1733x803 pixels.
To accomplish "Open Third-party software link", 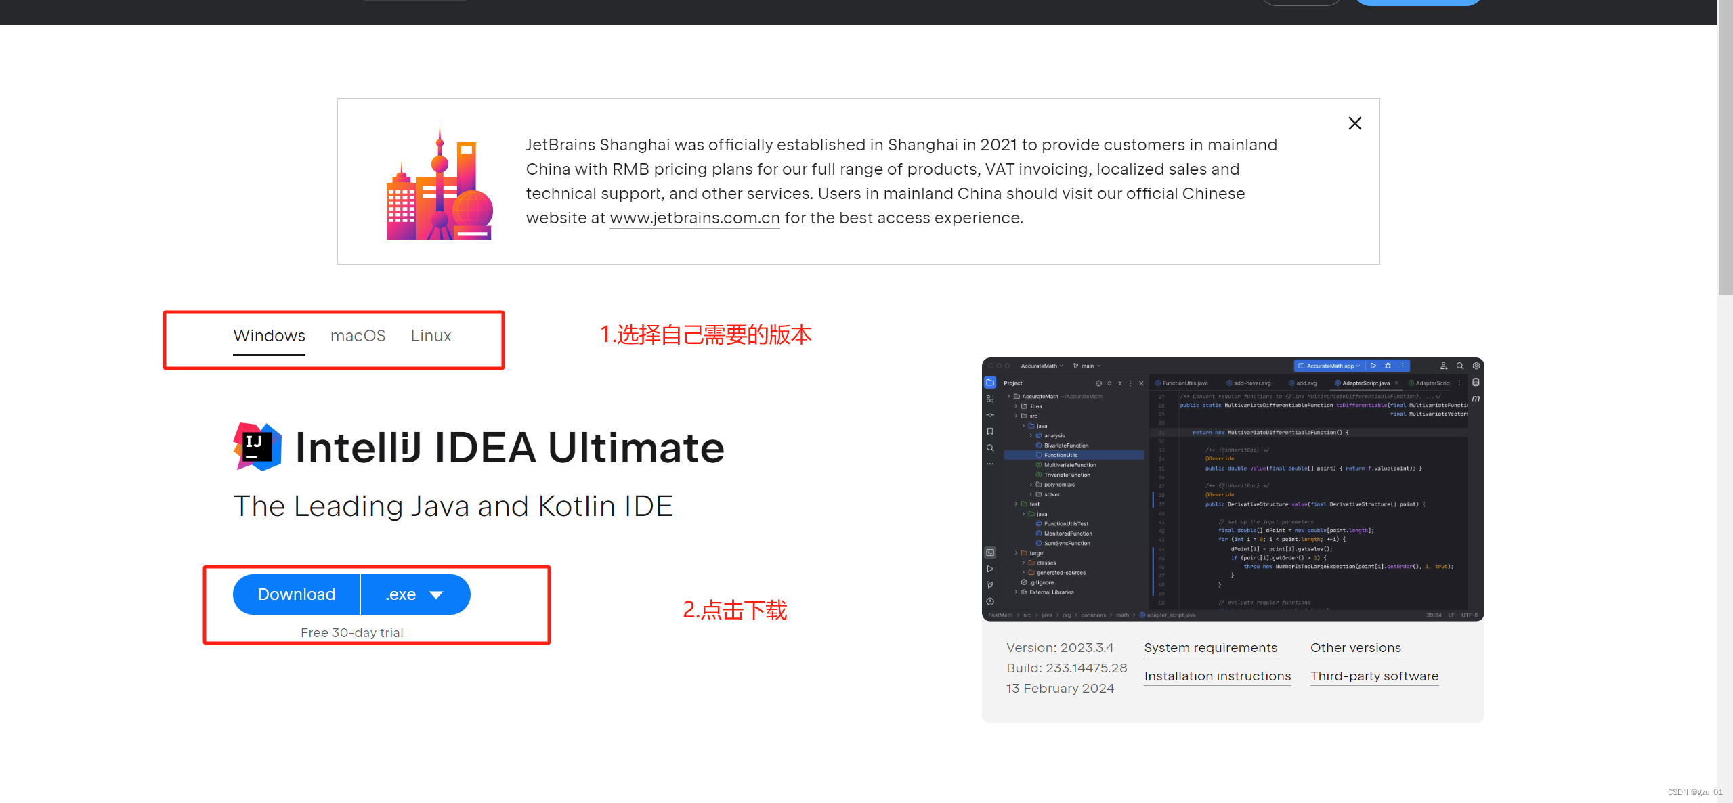I will tap(1375, 676).
